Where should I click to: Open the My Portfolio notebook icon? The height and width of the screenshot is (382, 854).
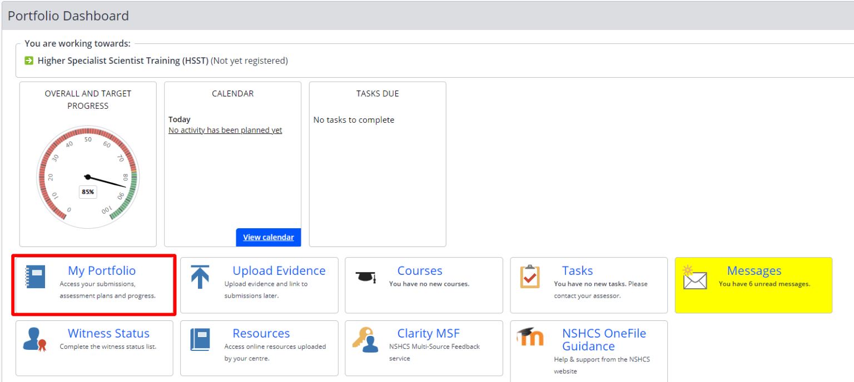click(x=35, y=277)
